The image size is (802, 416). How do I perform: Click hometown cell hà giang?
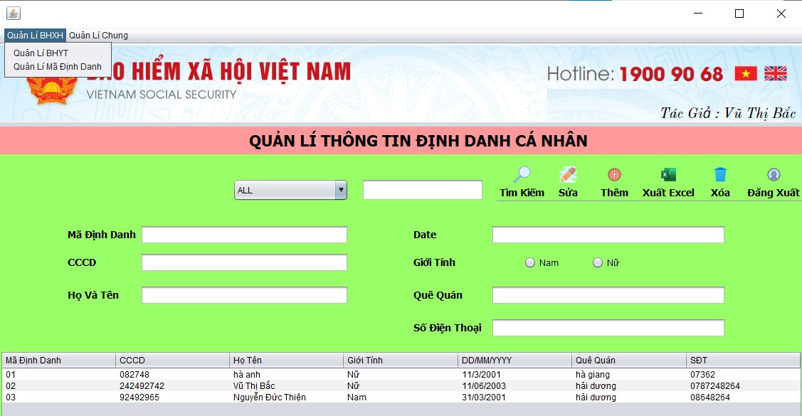[x=628, y=375]
